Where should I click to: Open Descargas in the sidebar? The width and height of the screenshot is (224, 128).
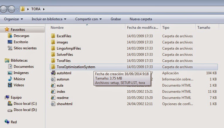click(21, 36)
